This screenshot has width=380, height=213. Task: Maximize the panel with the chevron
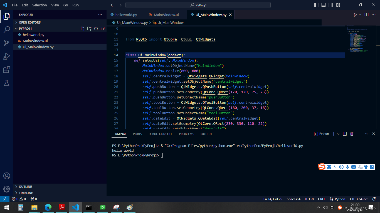(366, 134)
